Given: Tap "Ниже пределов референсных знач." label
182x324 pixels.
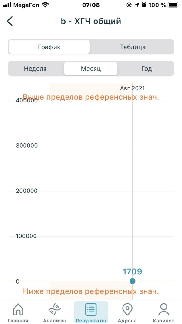Looking at the screenshot, I should (91, 291).
